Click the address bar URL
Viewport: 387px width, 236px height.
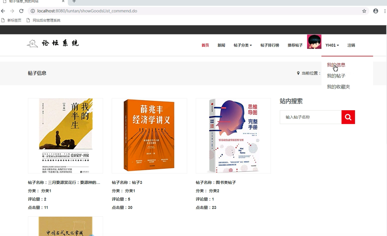[x=87, y=11]
